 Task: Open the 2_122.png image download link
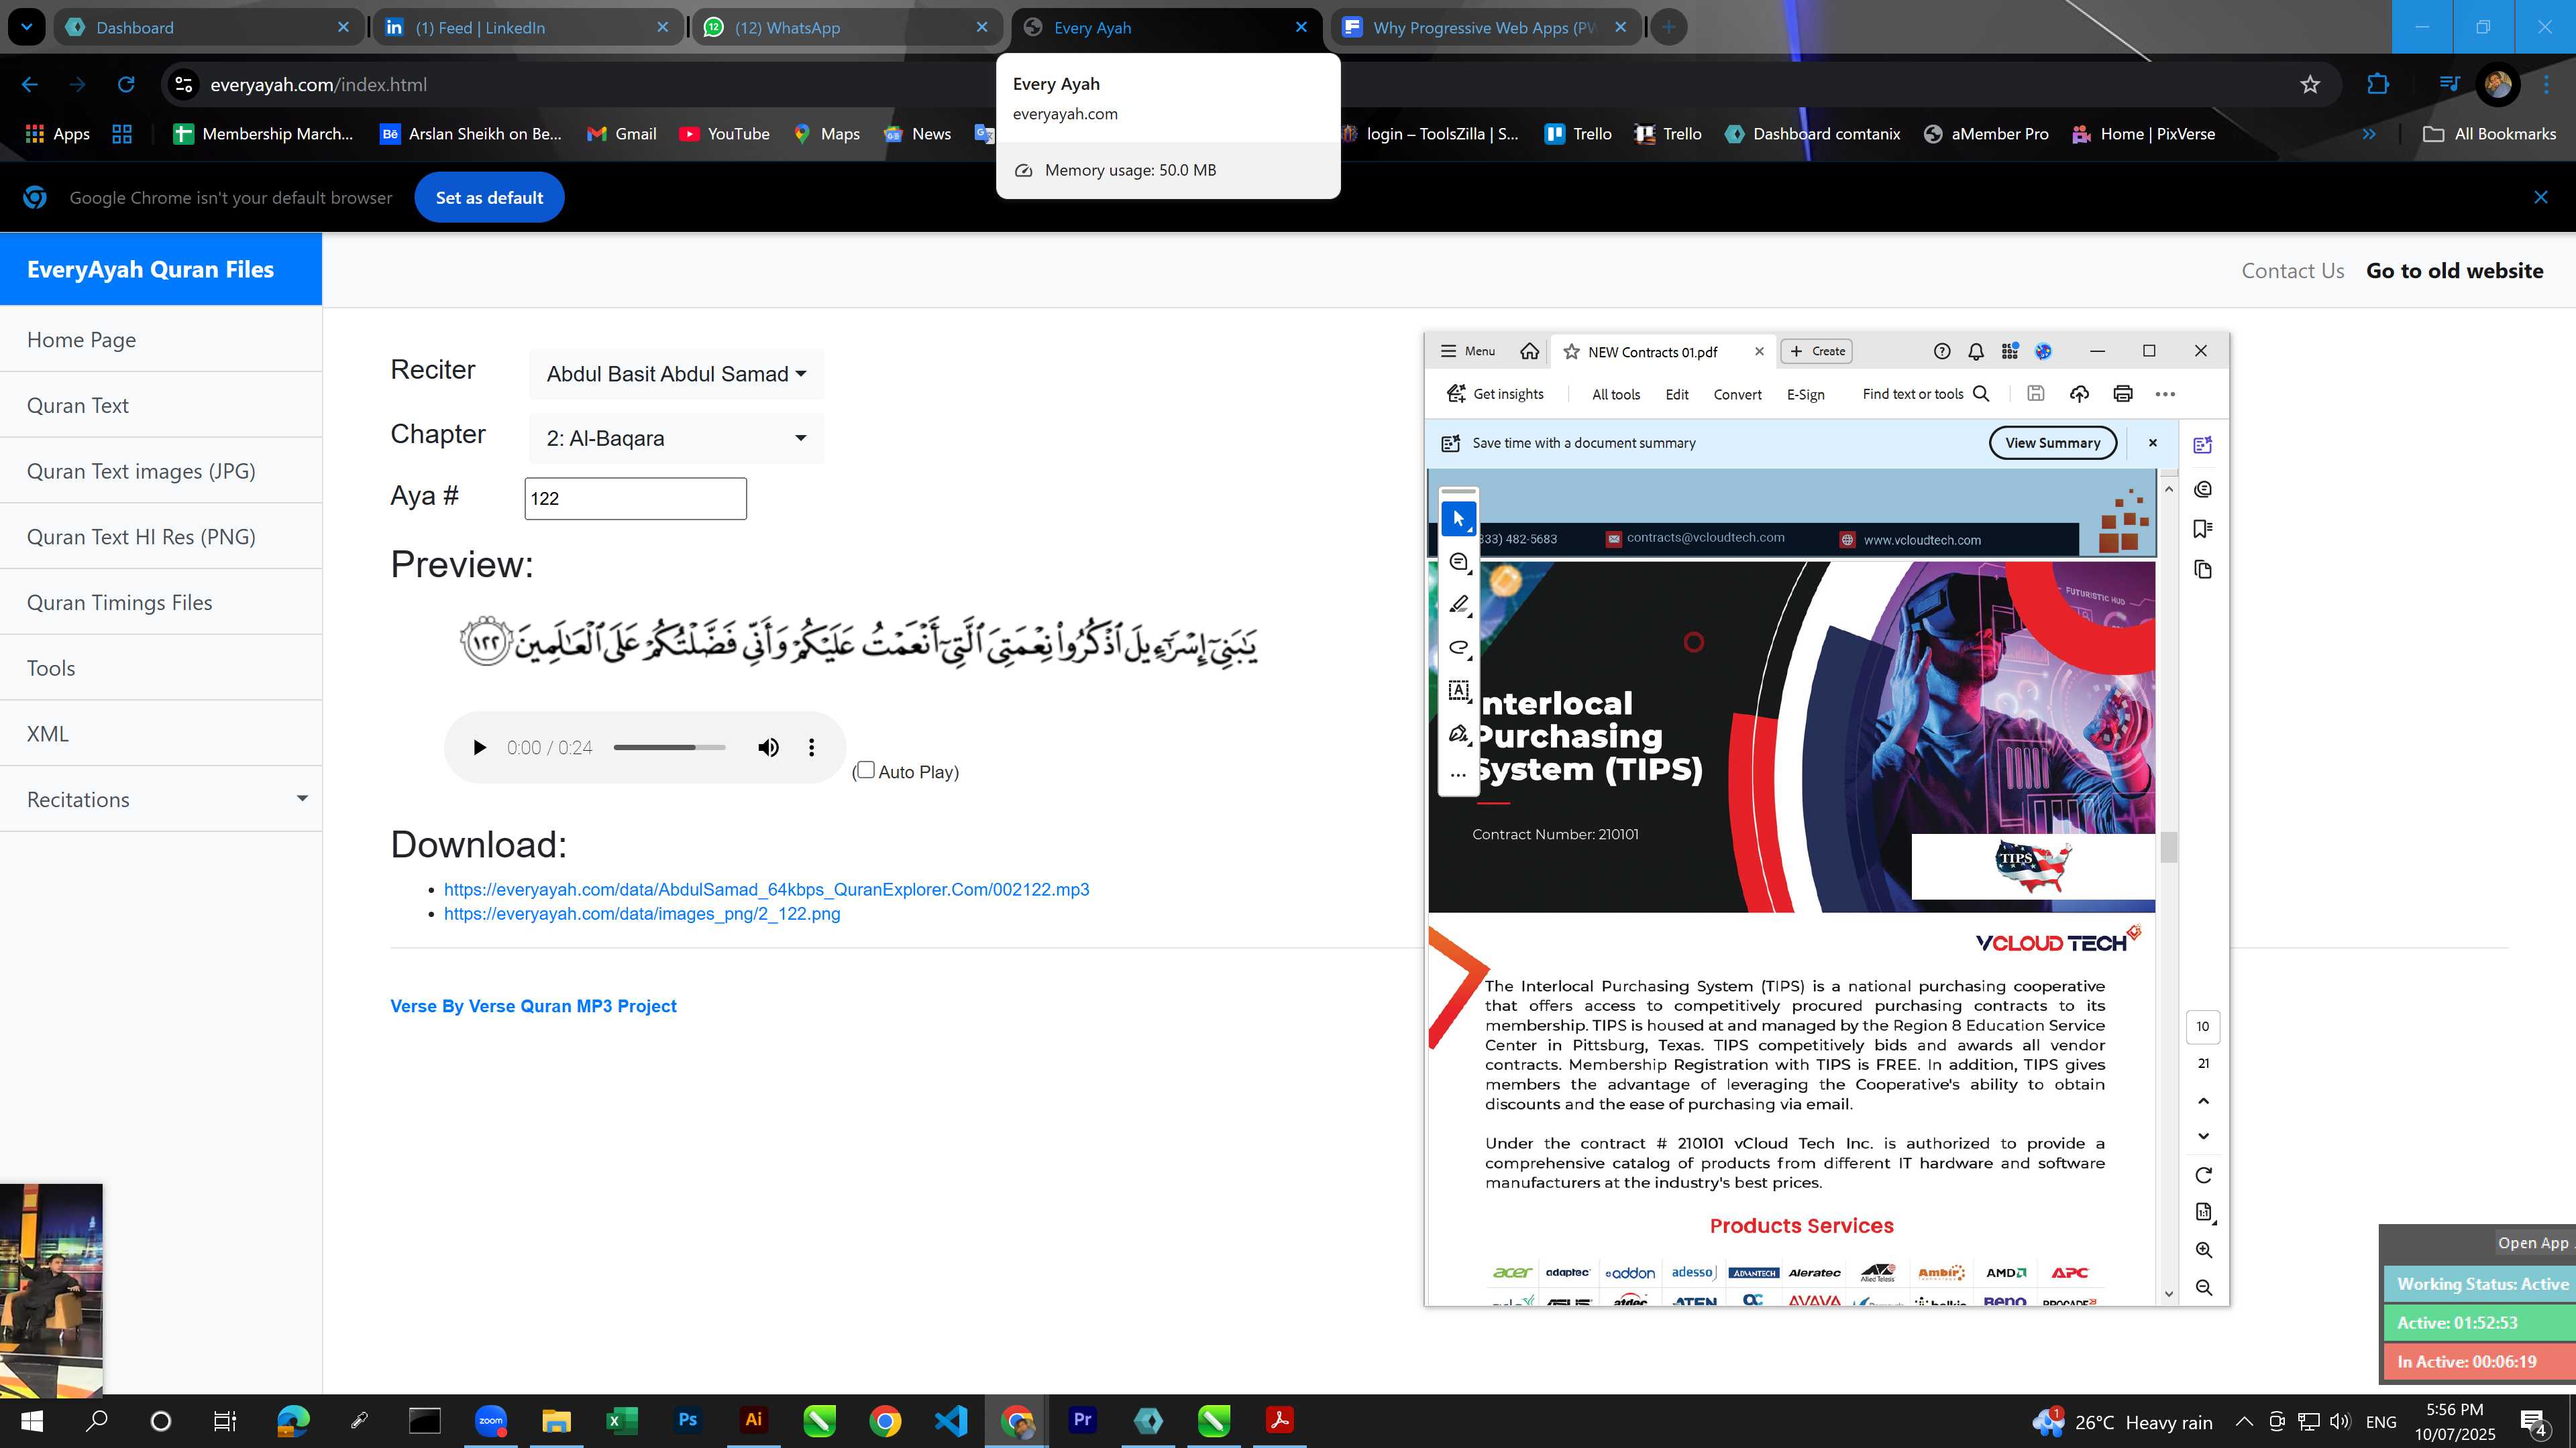pyautogui.click(x=642, y=913)
